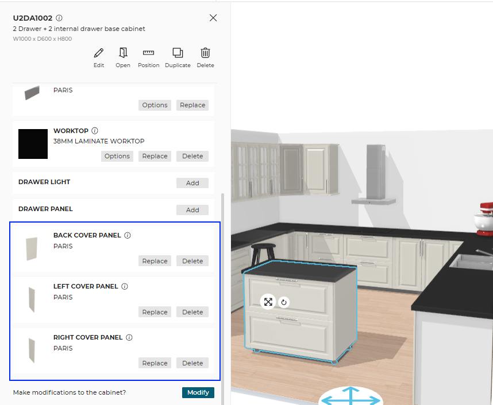Viewport: 493px width, 405px height.
Task: Delete cabinet using trash icon
Action: pyautogui.click(x=205, y=53)
